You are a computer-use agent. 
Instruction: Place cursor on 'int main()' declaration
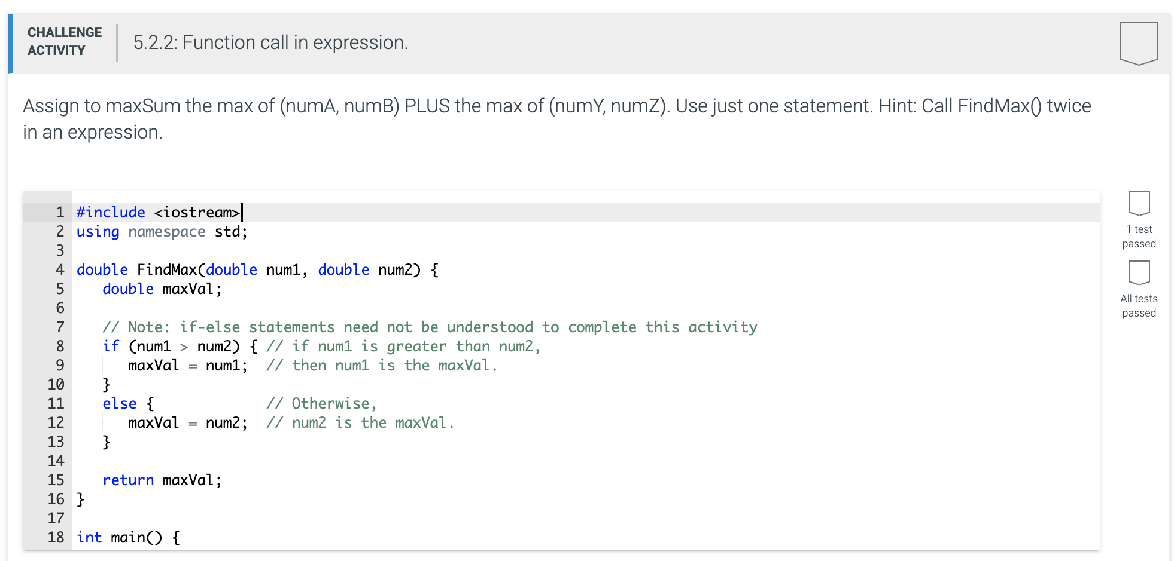coord(127,537)
